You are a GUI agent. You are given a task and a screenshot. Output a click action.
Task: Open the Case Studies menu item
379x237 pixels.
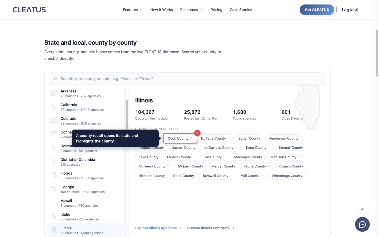pos(241,10)
